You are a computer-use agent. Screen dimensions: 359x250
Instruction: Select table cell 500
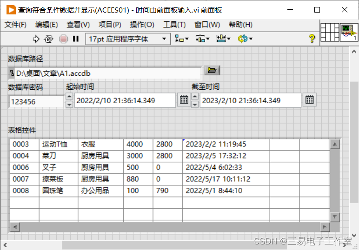[x=138, y=167]
